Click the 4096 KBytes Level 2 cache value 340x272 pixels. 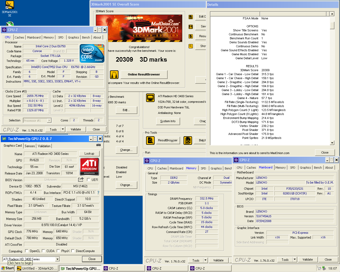[x=77, y=105]
